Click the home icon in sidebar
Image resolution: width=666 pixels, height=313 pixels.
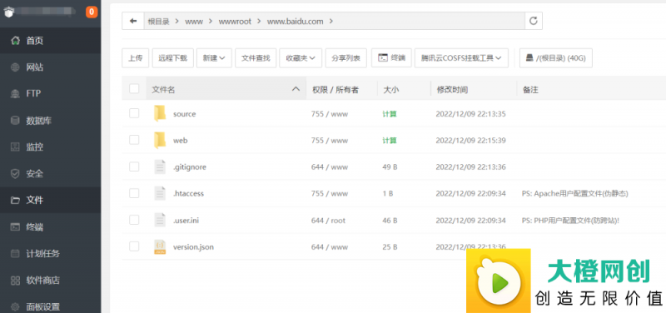(15, 41)
